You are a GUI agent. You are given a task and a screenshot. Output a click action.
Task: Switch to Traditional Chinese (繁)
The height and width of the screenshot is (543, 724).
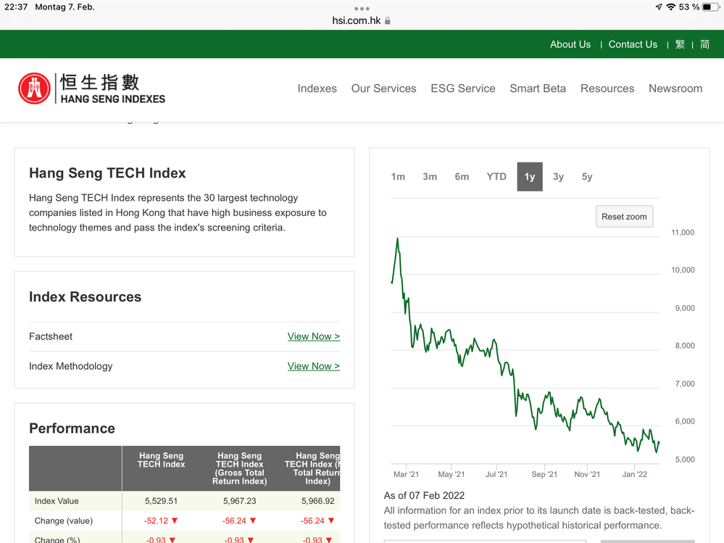[680, 44]
